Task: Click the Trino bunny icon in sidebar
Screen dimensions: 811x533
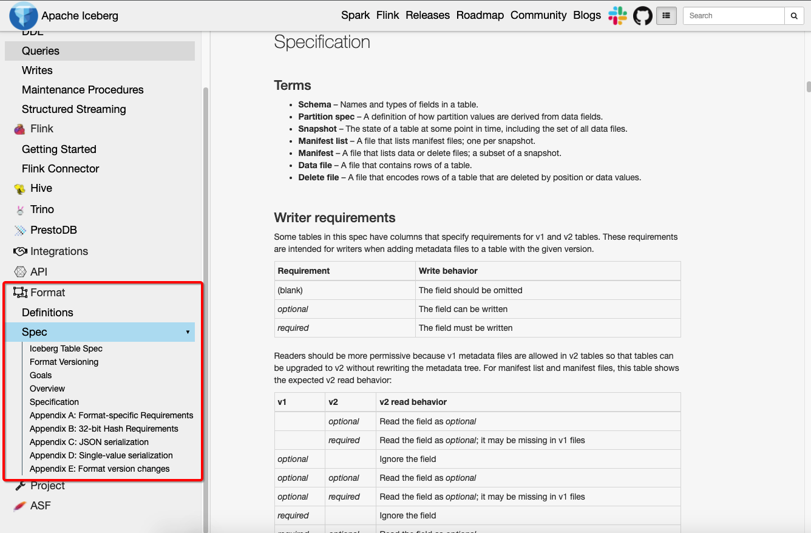Action: (x=20, y=209)
